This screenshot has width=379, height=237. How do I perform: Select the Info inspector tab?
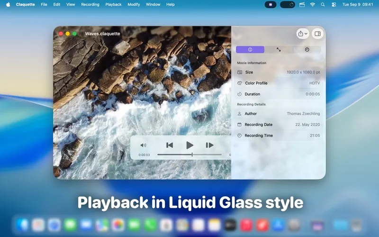click(x=250, y=49)
